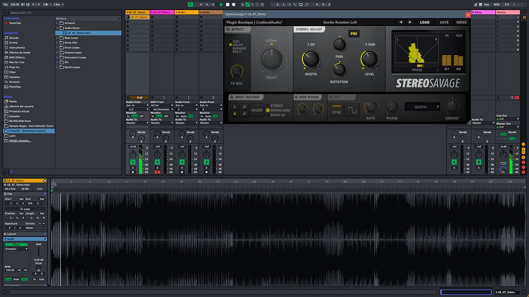Open LFO target WIDTH dropdown

[x=423, y=107]
